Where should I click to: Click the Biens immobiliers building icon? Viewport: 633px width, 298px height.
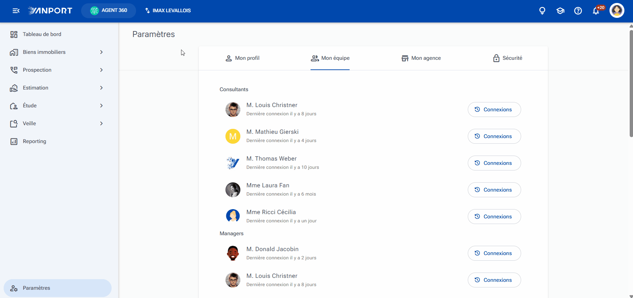(14, 52)
